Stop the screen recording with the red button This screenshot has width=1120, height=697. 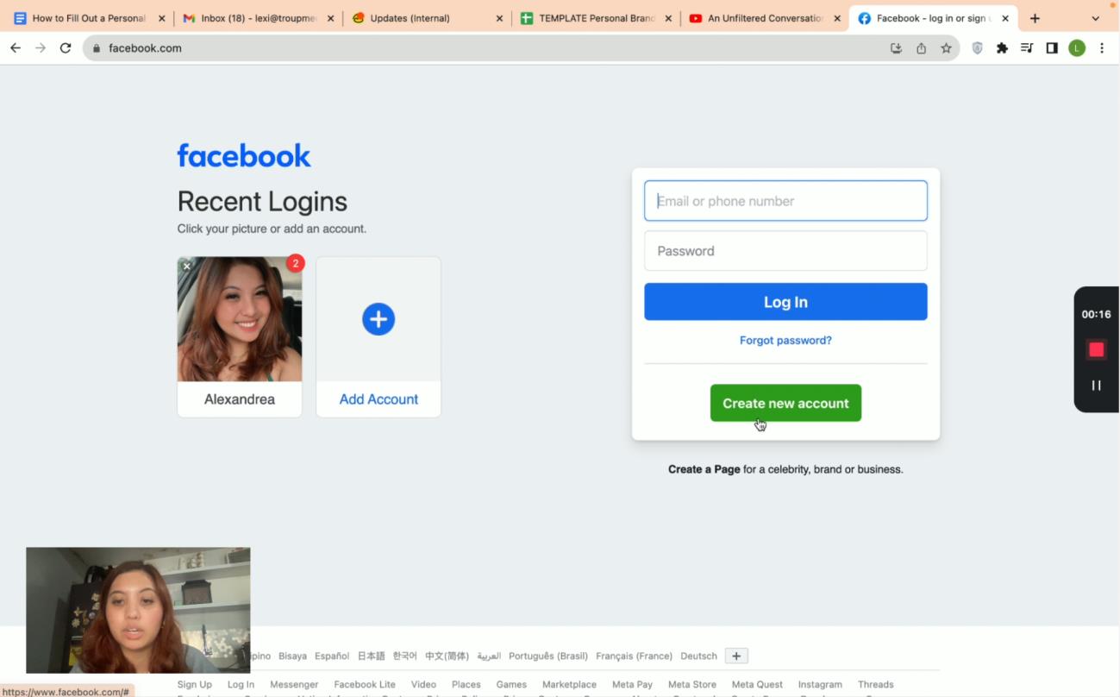click(1096, 349)
